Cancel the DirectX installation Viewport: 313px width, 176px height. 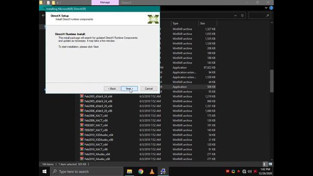click(x=149, y=88)
